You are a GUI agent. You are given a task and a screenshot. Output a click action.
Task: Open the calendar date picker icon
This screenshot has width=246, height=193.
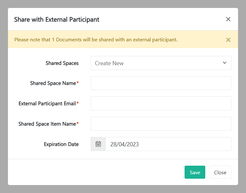tap(98, 144)
